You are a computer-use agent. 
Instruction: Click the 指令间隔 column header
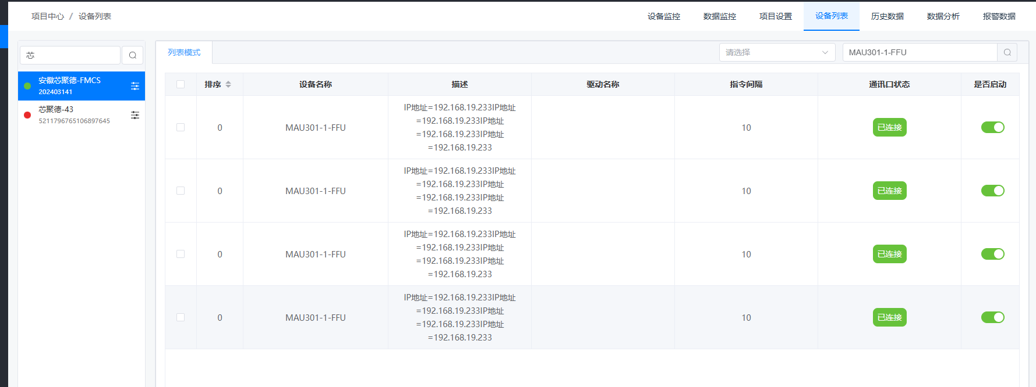tap(746, 84)
